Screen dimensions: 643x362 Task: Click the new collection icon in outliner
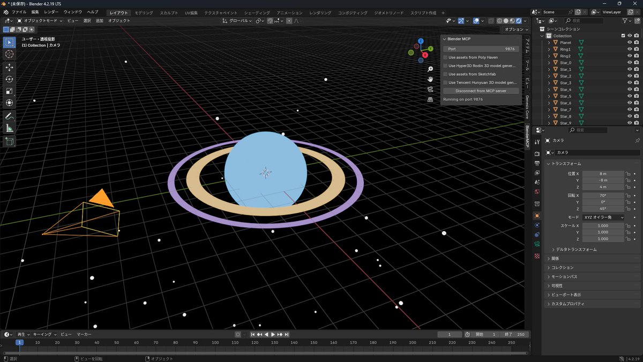[637, 20]
